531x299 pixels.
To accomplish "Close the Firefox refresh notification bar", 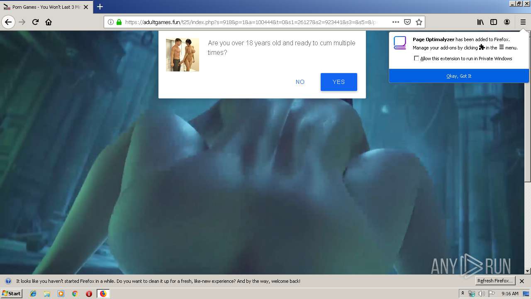I will click(x=522, y=281).
